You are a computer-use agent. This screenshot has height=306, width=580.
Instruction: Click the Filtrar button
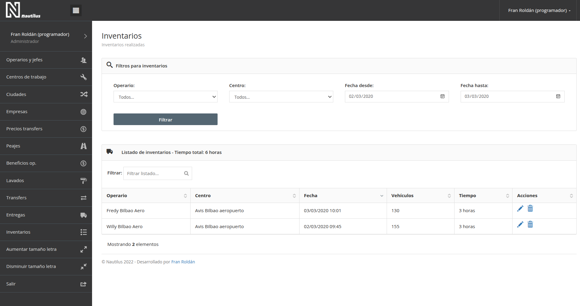(x=165, y=119)
